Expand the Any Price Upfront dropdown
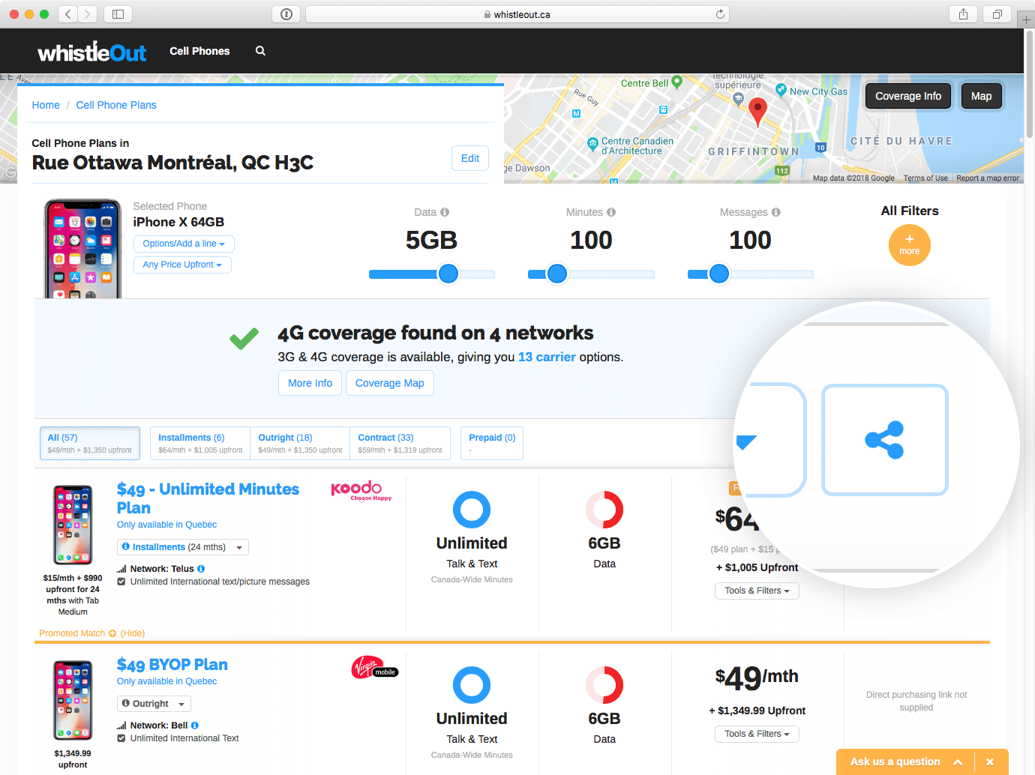 182,265
